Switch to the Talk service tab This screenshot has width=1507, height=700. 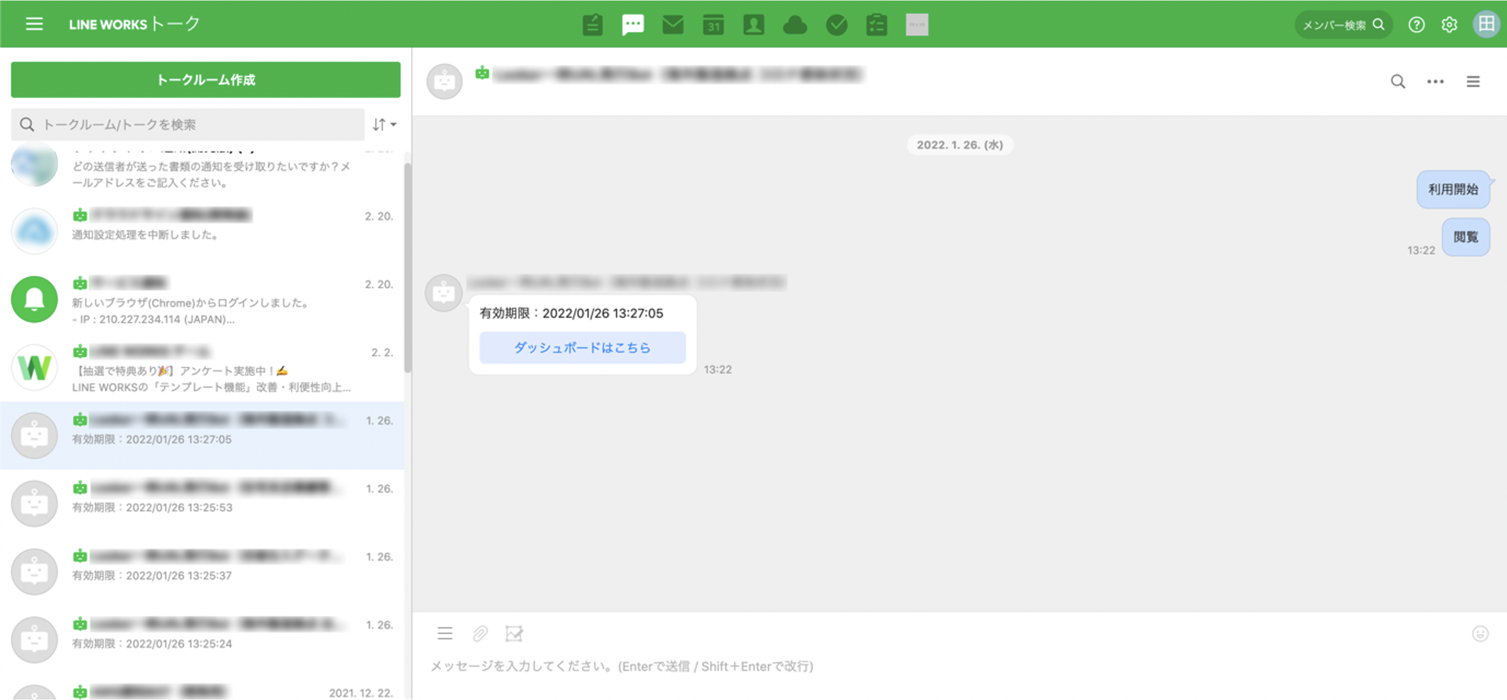632,25
